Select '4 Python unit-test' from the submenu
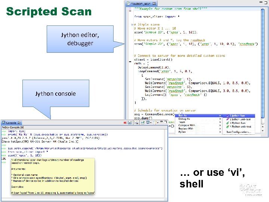269x202 pixels. (x=239, y=126)
